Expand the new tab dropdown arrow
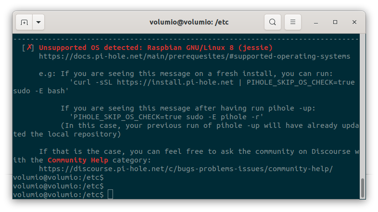Screen dimensions: 378x212 38,22
